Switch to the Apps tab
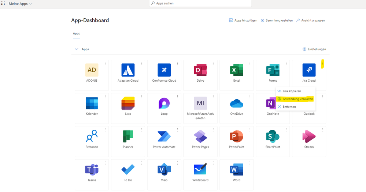This screenshot has width=366, height=192. click(76, 34)
